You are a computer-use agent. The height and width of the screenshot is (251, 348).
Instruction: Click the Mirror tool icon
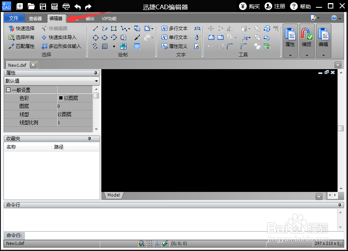coord(229,28)
